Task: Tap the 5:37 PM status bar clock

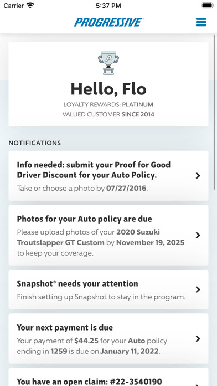Action: click(108, 6)
